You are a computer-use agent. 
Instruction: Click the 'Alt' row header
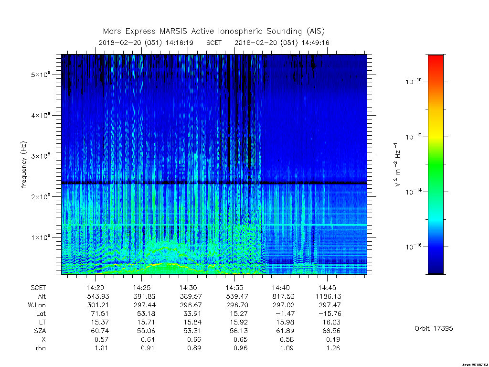(42, 296)
